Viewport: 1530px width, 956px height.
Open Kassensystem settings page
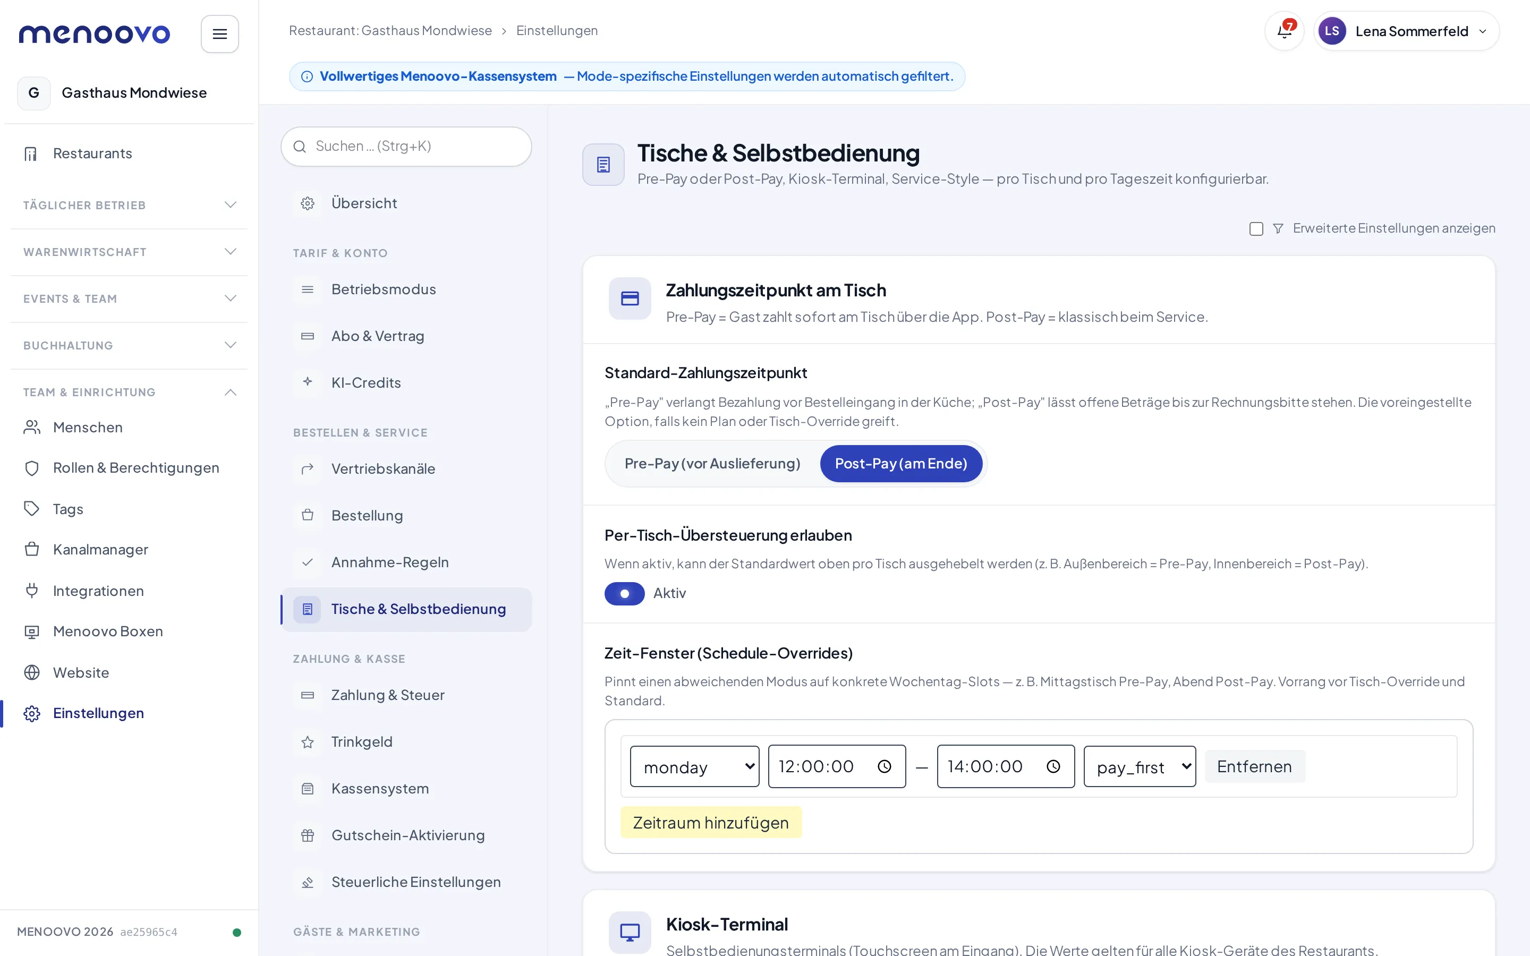point(406,789)
